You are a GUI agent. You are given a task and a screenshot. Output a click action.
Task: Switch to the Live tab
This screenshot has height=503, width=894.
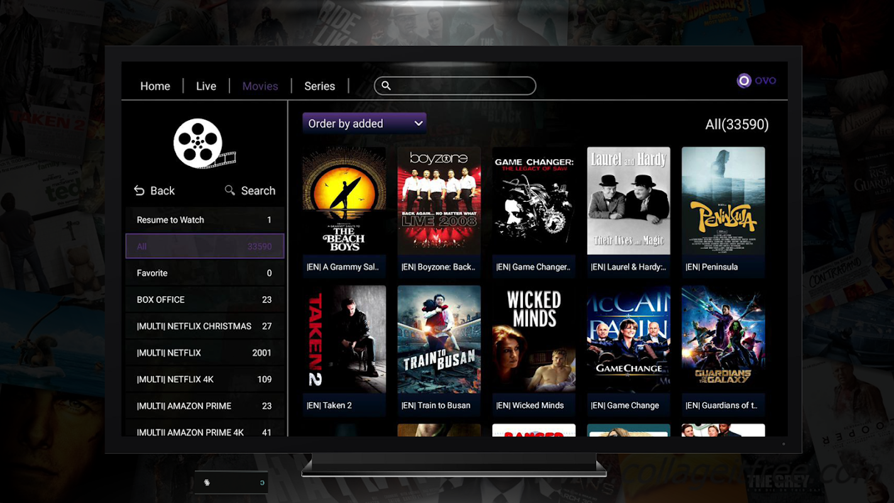[x=206, y=86]
